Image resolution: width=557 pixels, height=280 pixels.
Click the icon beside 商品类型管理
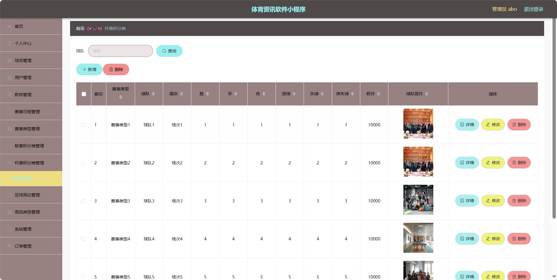point(10,212)
